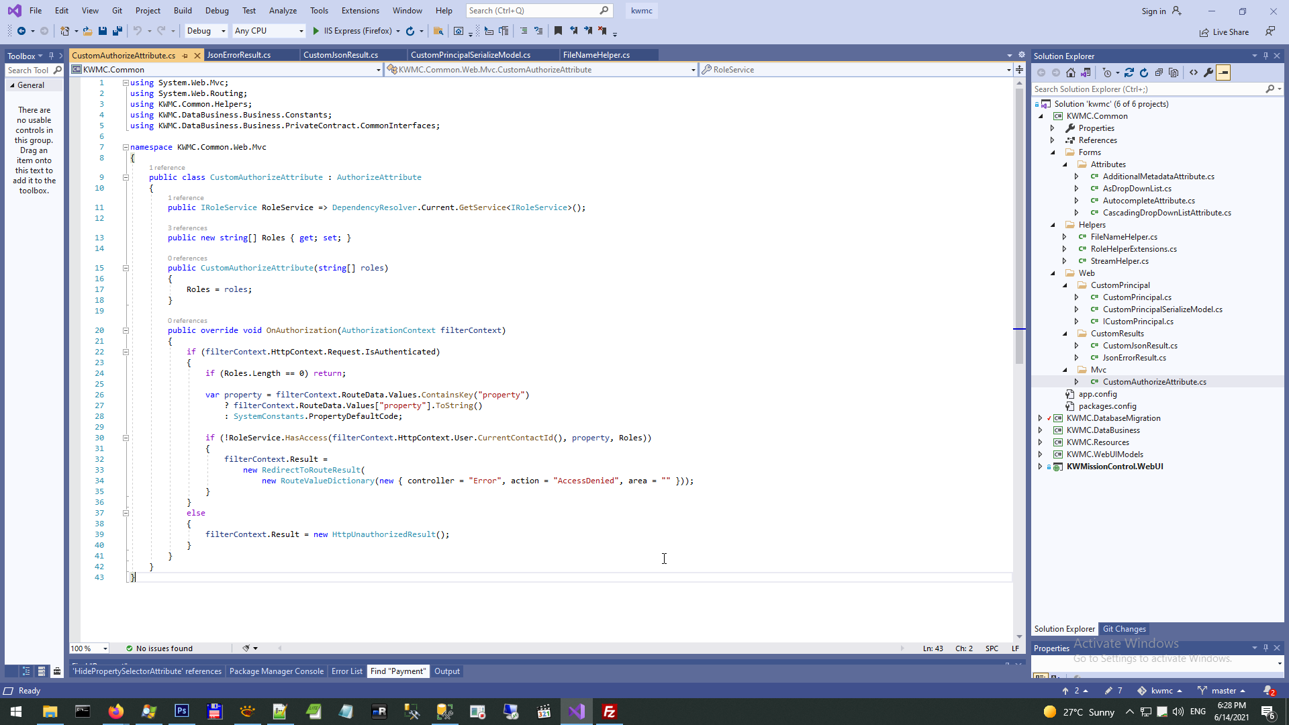This screenshot has width=1289, height=725.
Task: Click the Live Share button
Action: pyautogui.click(x=1225, y=32)
